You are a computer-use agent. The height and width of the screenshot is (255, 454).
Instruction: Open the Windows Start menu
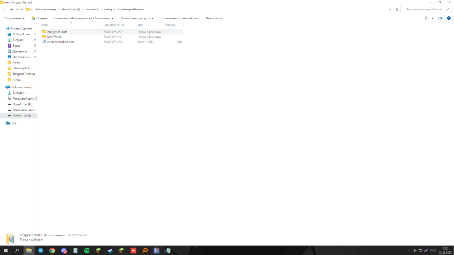[x=5, y=250]
